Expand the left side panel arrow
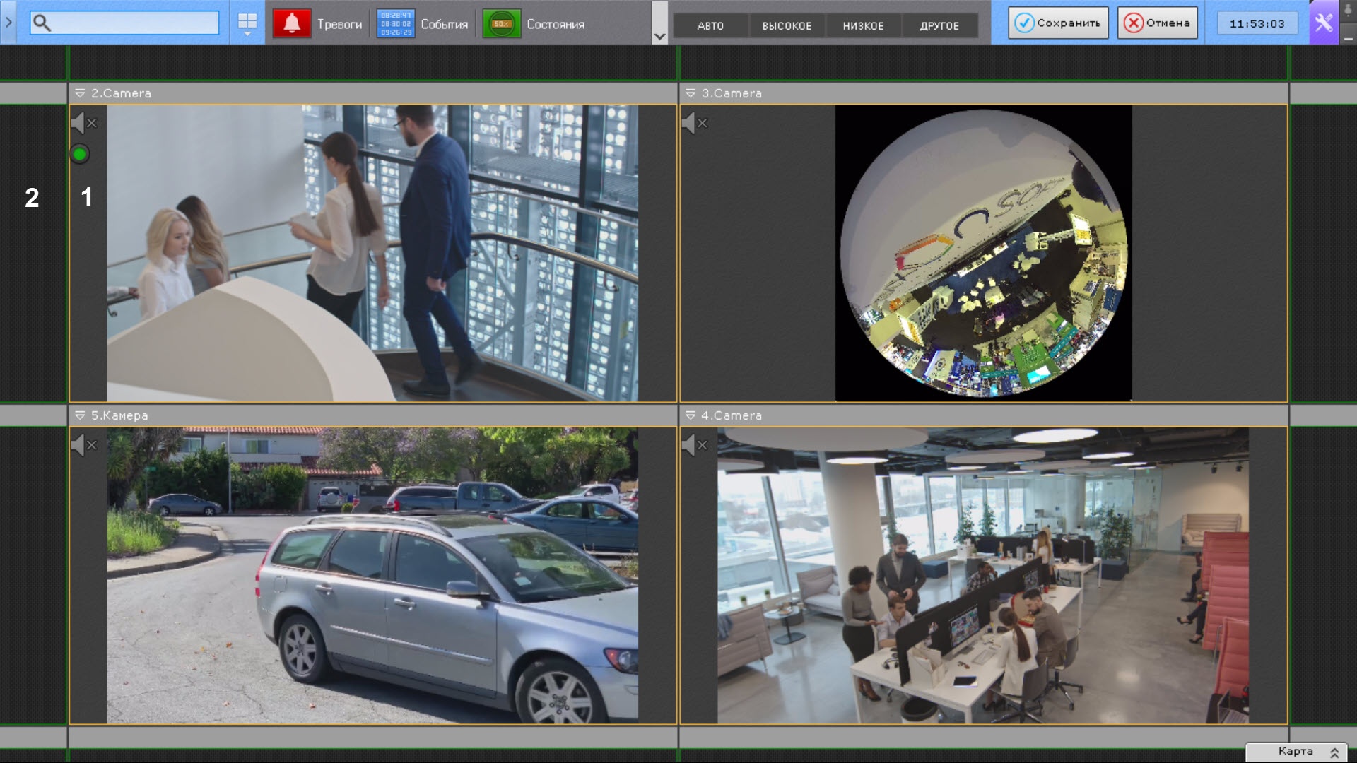The width and height of the screenshot is (1357, 763). point(8,23)
